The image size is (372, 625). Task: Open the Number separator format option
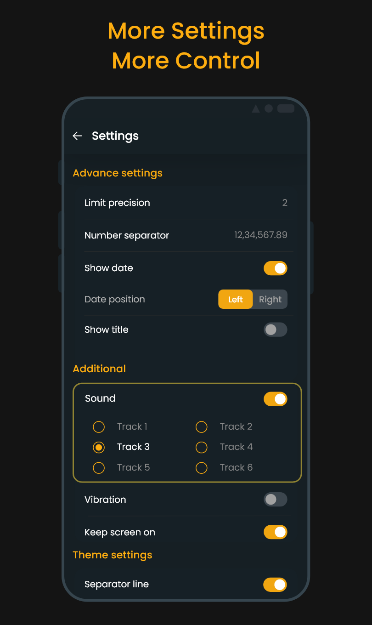[127, 235]
